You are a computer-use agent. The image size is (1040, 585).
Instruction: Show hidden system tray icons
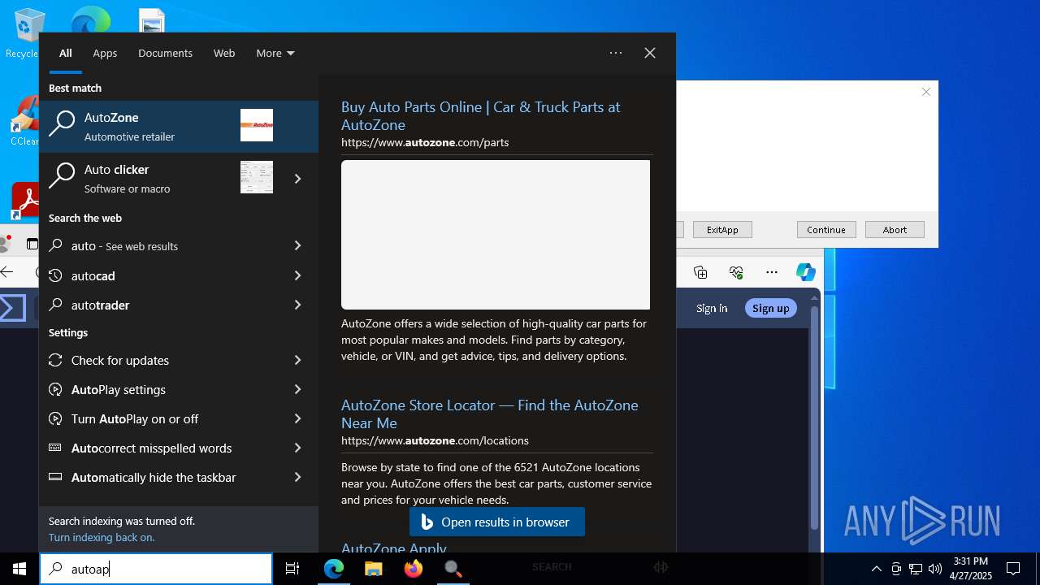tap(876, 569)
